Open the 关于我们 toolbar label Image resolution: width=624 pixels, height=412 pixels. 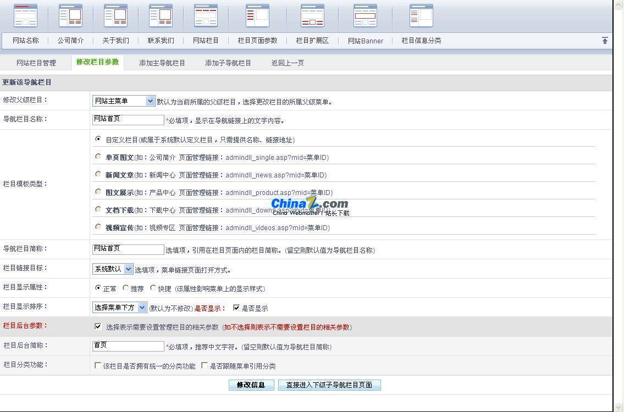[x=115, y=41]
